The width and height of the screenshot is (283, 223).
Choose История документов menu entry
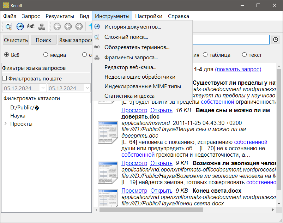[x=142, y=27]
